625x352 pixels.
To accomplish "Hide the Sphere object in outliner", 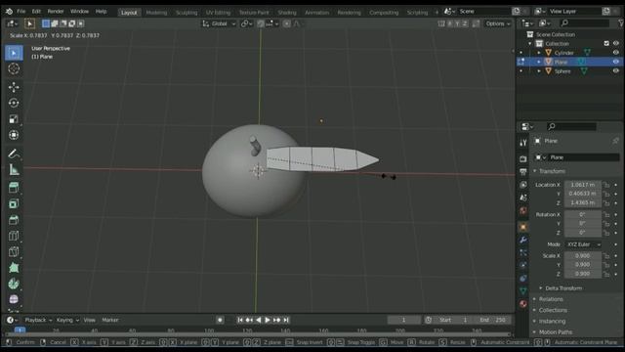I will (616, 71).
